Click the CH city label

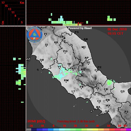(97, 70)
